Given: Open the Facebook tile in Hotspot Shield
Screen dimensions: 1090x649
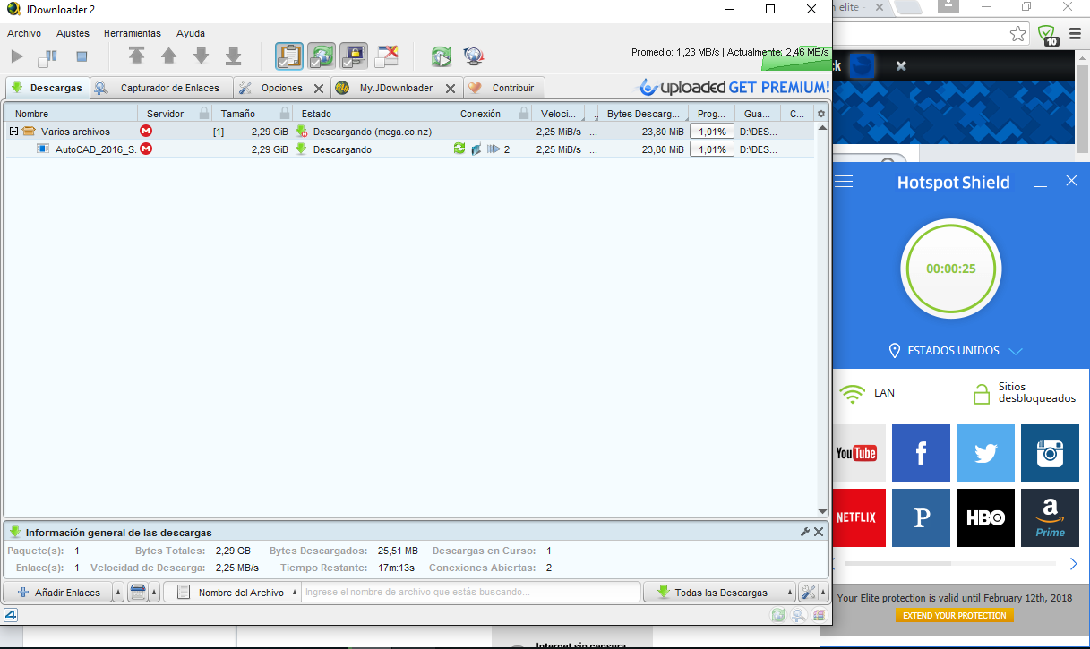Looking at the screenshot, I should click(921, 454).
